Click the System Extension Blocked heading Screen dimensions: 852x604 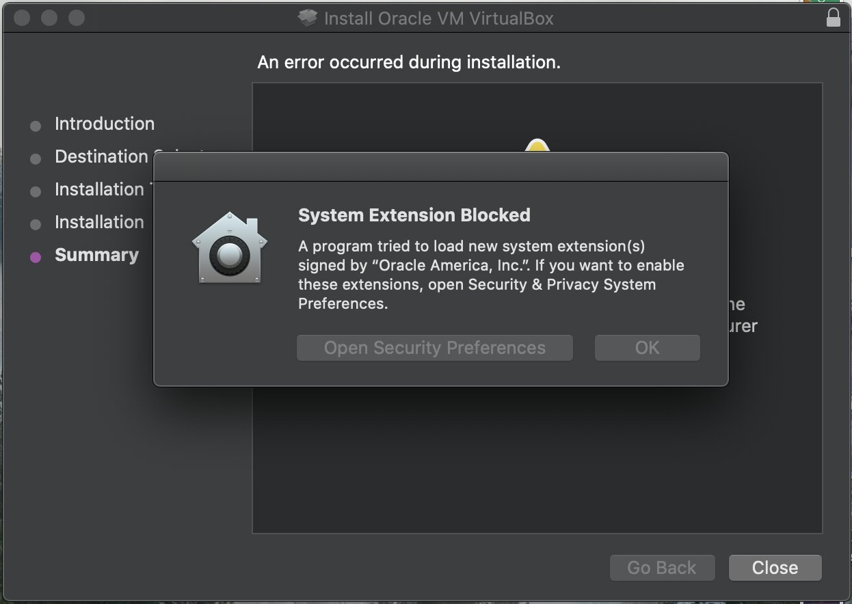click(x=414, y=215)
